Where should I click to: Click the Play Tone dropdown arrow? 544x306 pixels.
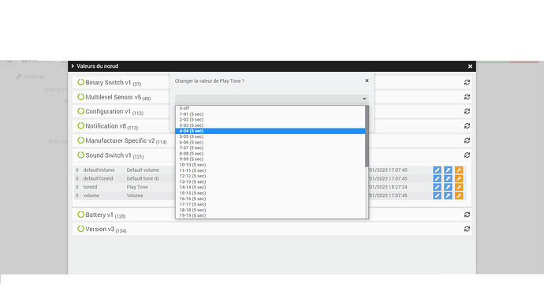pyautogui.click(x=364, y=99)
